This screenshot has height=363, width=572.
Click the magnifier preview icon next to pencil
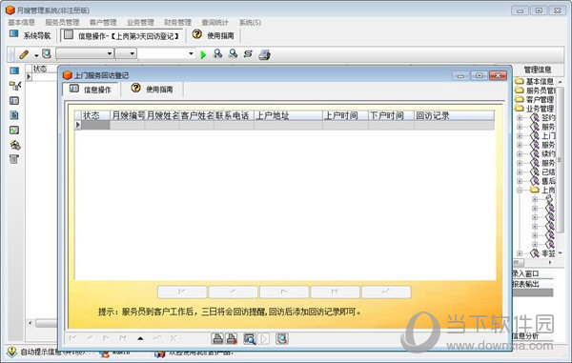(47, 54)
